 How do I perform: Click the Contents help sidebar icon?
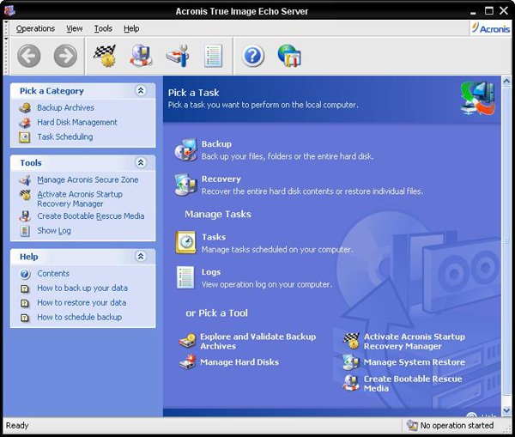click(25, 274)
